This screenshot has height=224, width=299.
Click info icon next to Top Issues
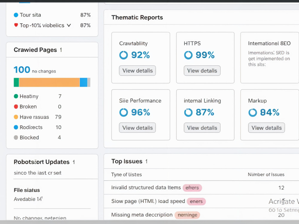point(147,162)
